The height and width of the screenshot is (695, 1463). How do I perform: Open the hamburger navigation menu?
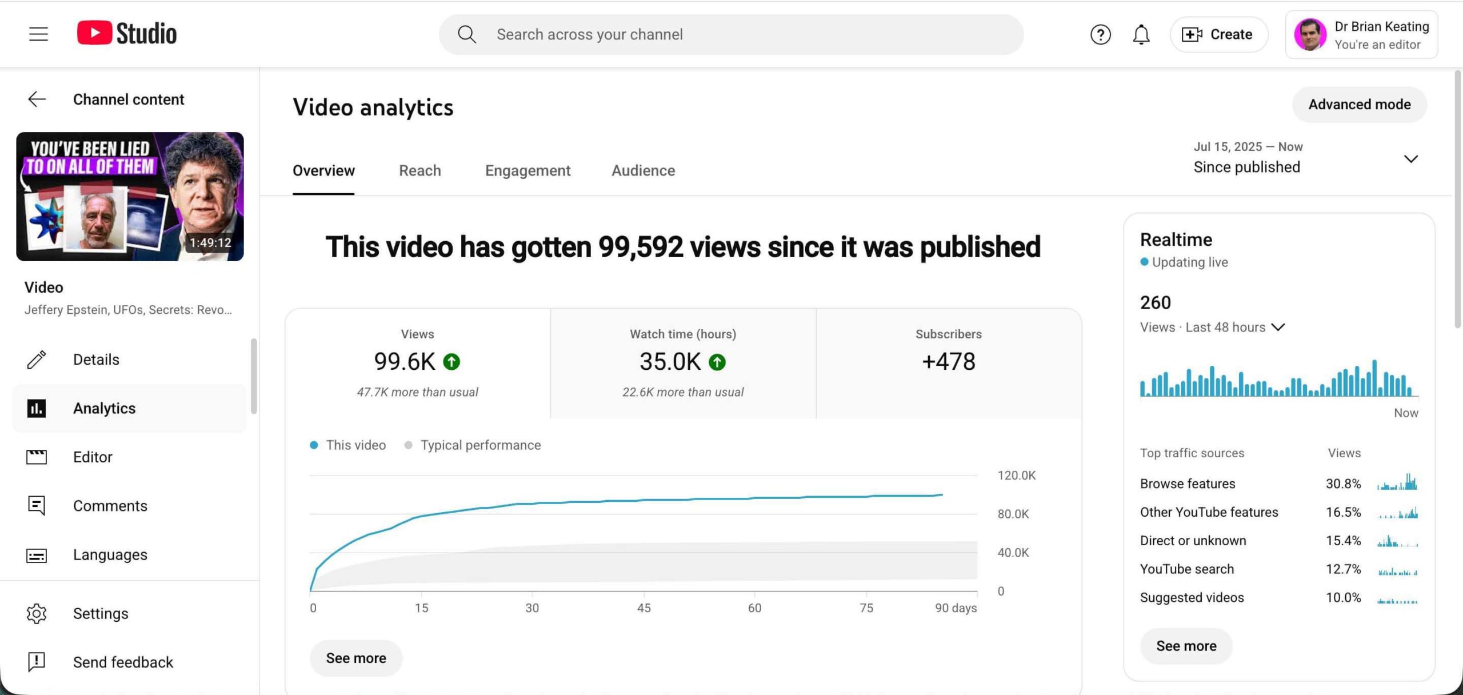pyautogui.click(x=38, y=34)
